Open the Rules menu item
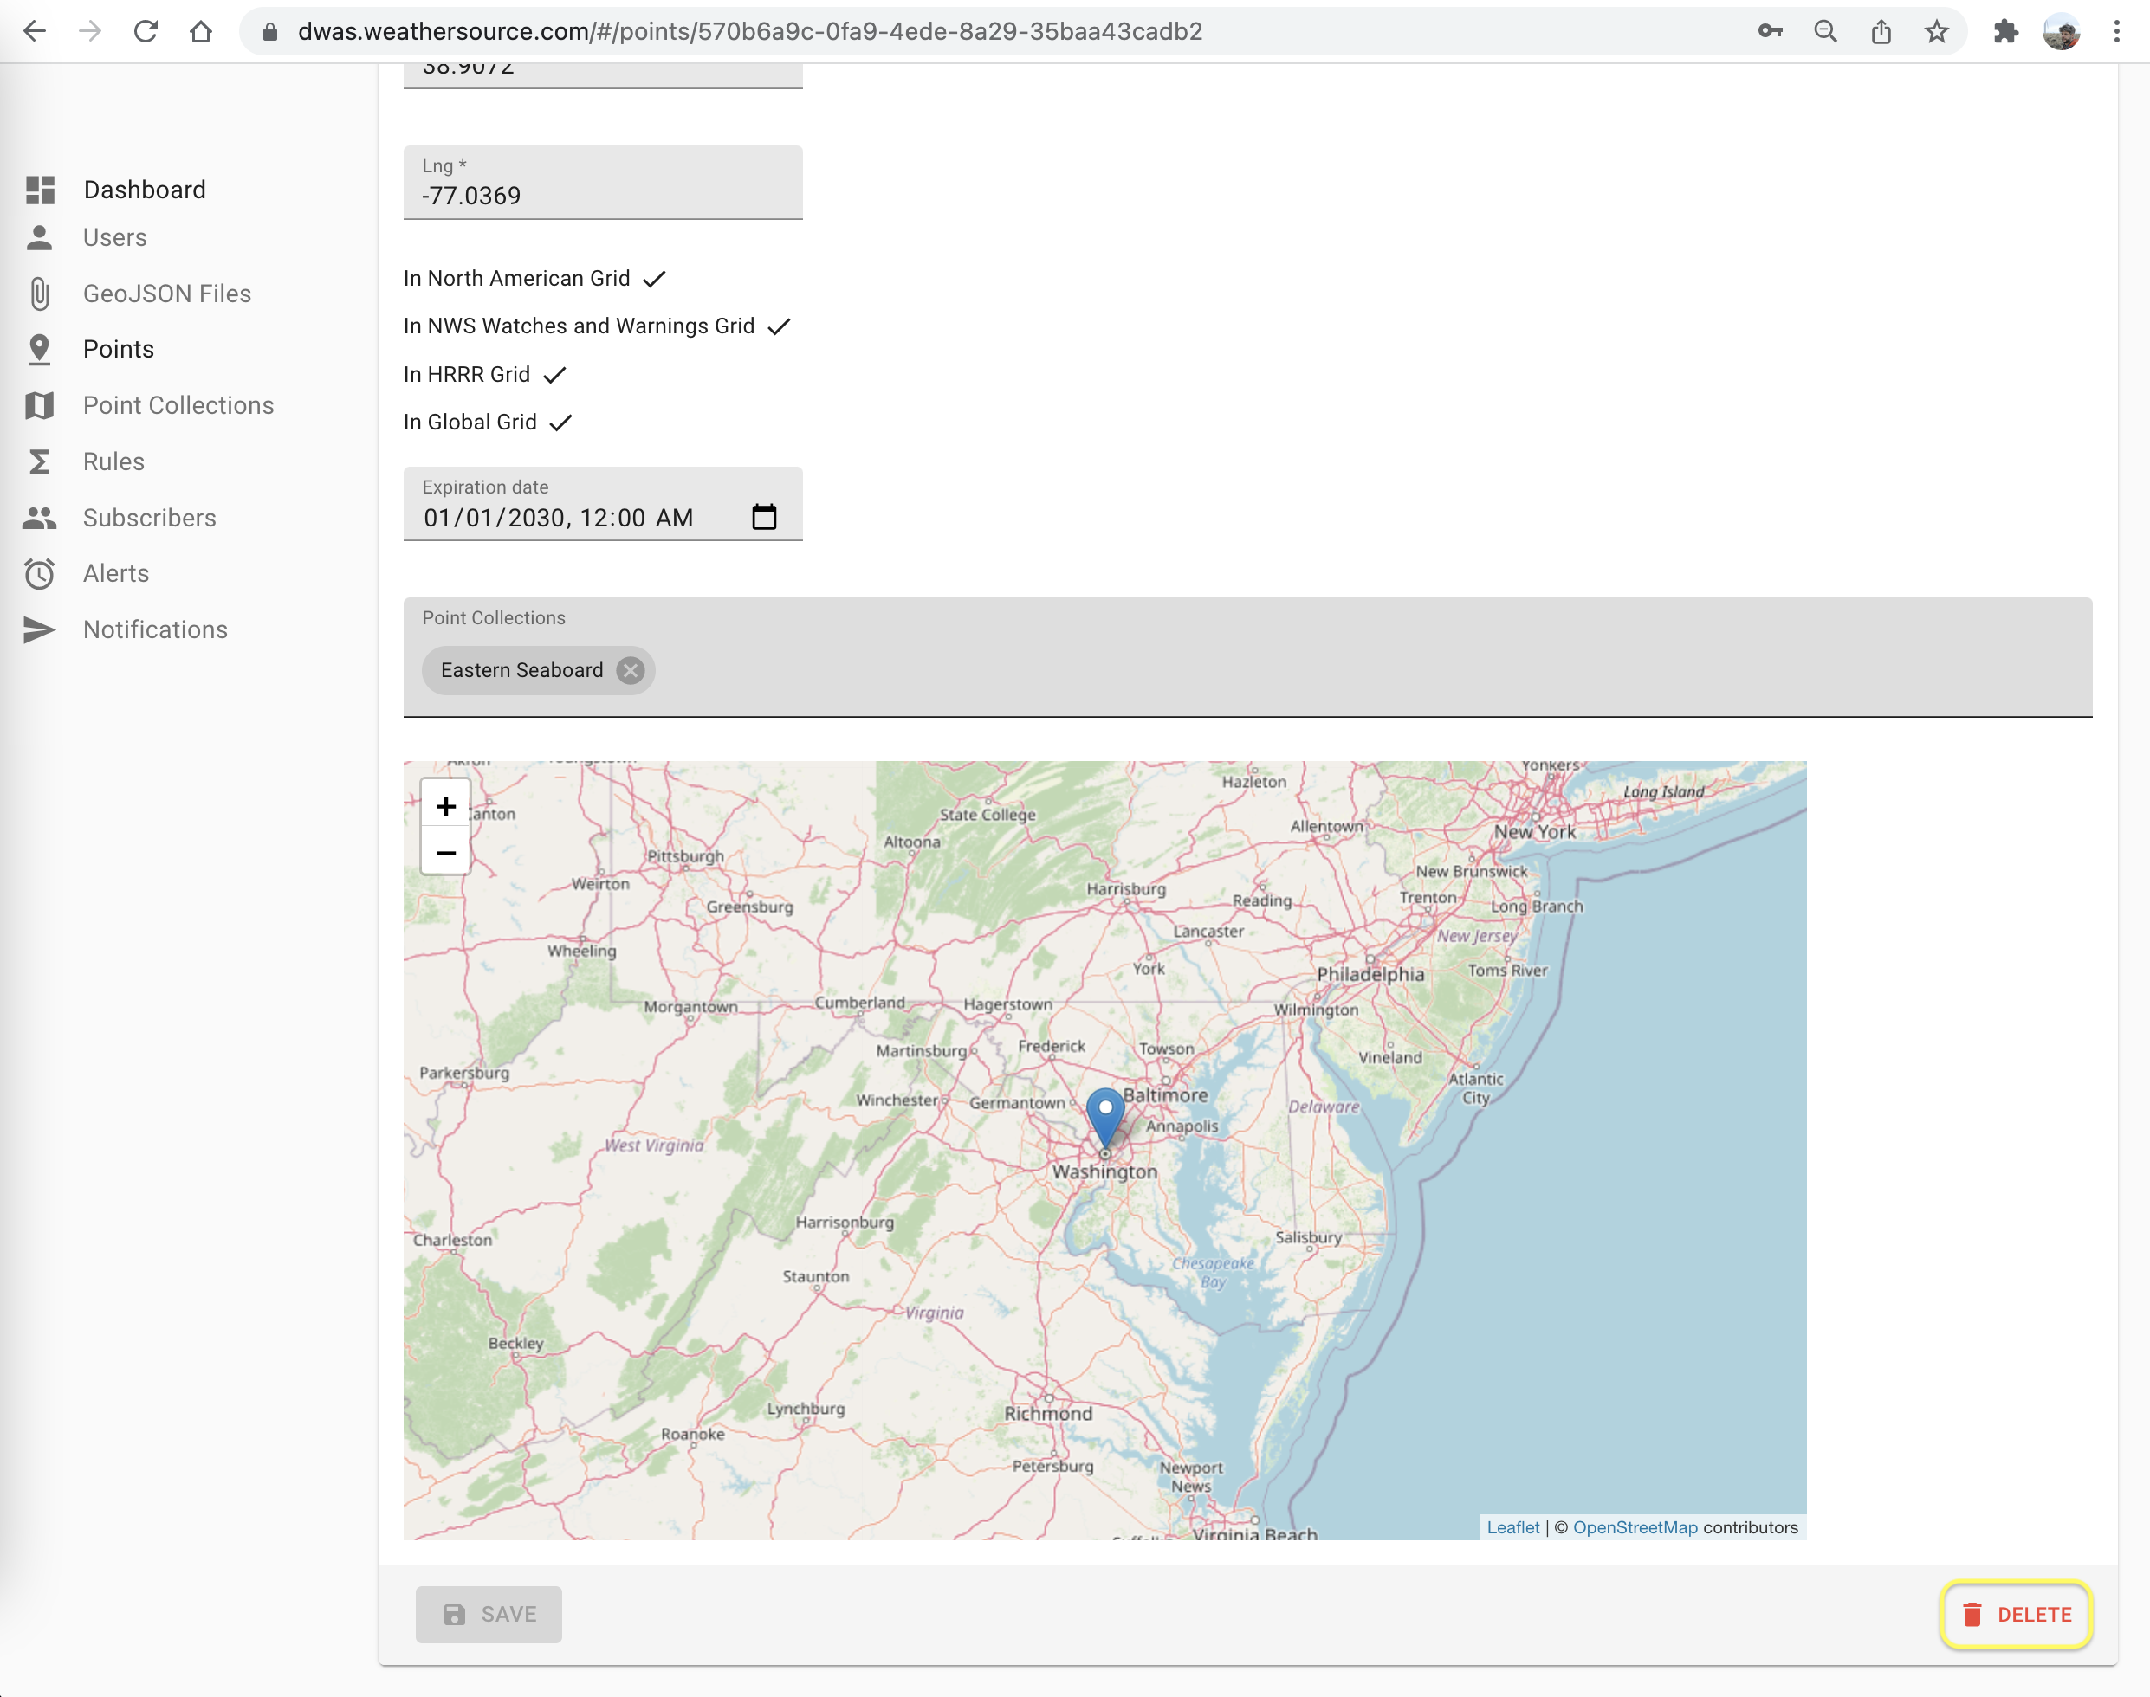The height and width of the screenshot is (1697, 2150). click(x=114, y=462)
